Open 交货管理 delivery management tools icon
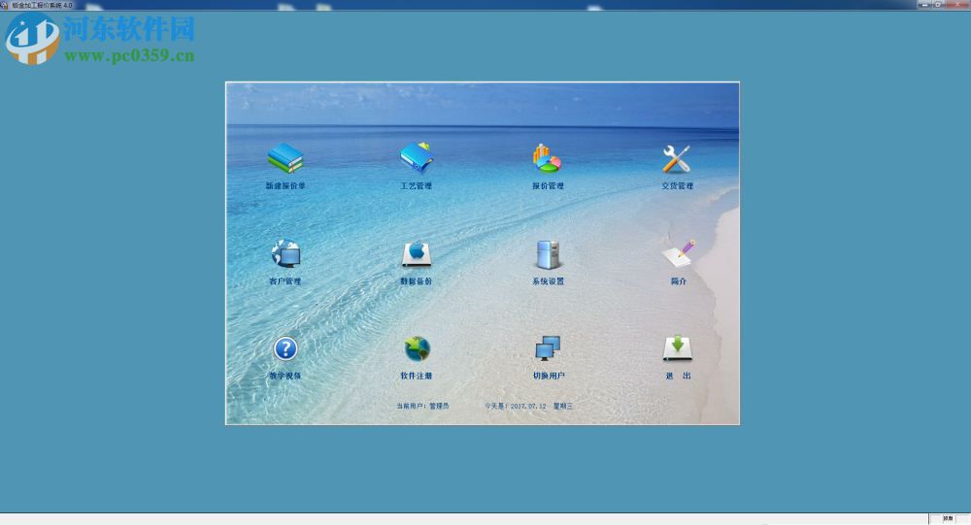Viewport: 971px width, 525px height. (676, 159)
